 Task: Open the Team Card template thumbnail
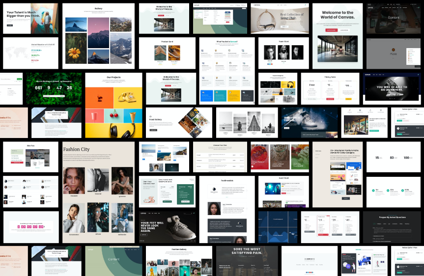pyautogui.click(x=283, y=53)
